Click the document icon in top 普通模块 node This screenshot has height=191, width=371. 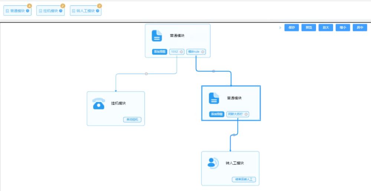coord(157,36)
